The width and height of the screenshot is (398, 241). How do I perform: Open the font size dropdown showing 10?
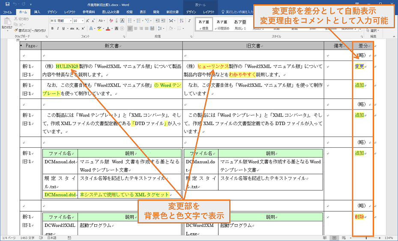(x=83, y=21)
